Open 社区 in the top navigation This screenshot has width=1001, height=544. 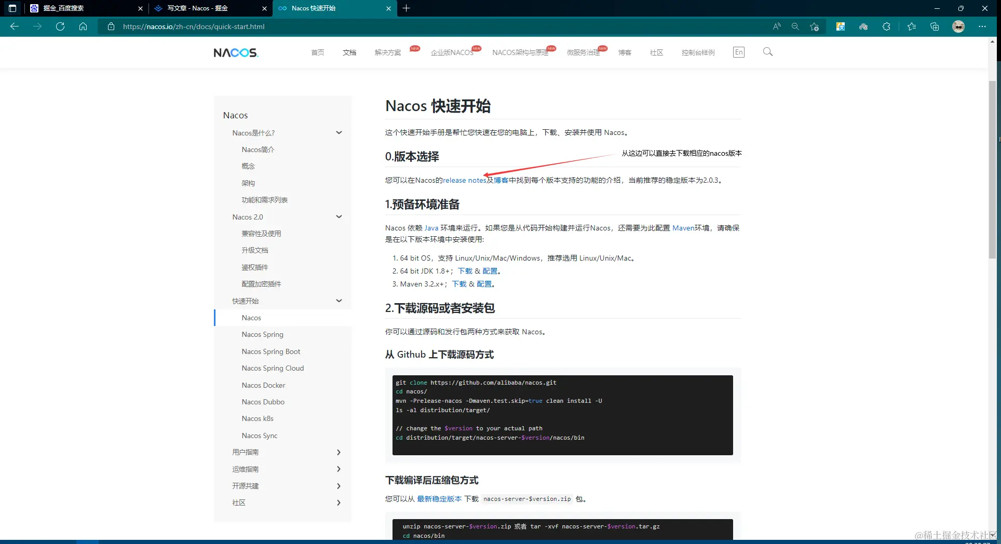(x=656, y=52)
